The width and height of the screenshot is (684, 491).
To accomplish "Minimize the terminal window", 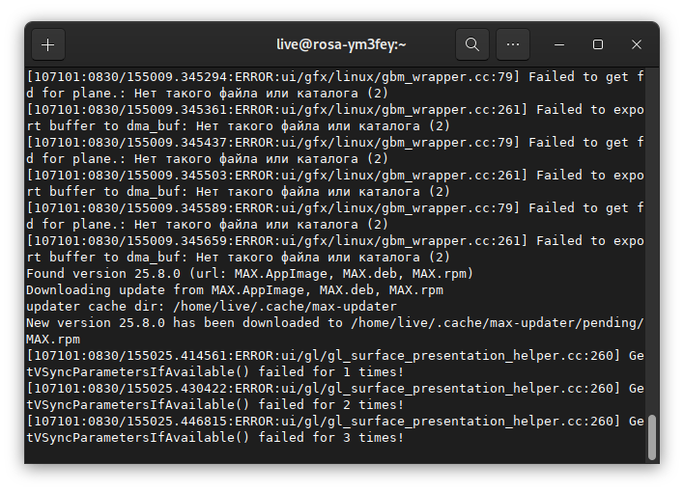I will [560, 44].
